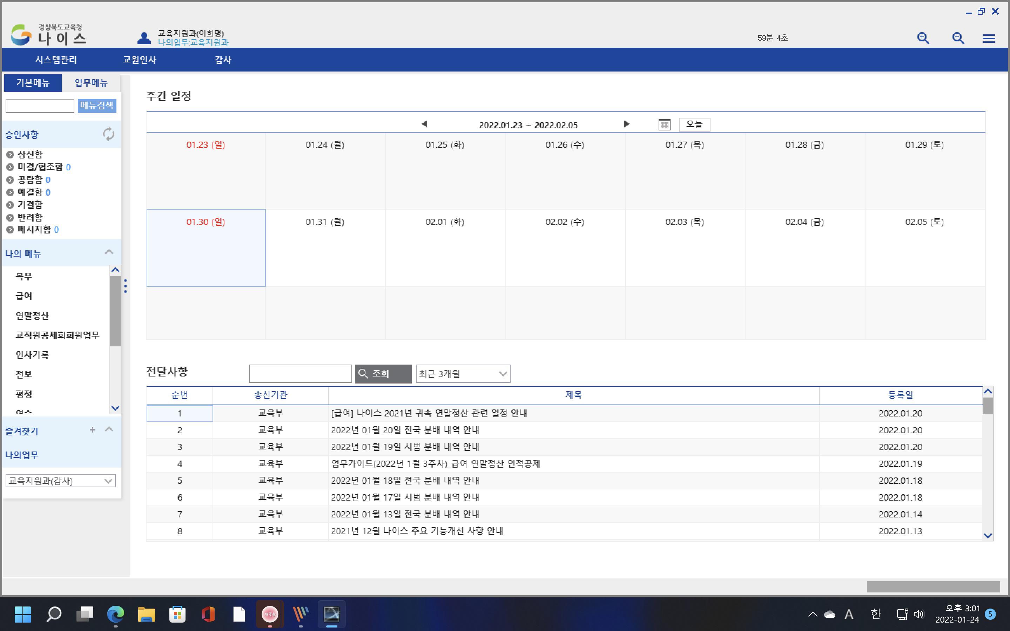Click the zoom out magnifier icon
The image size is (1010, 631).
pos(958,39)
